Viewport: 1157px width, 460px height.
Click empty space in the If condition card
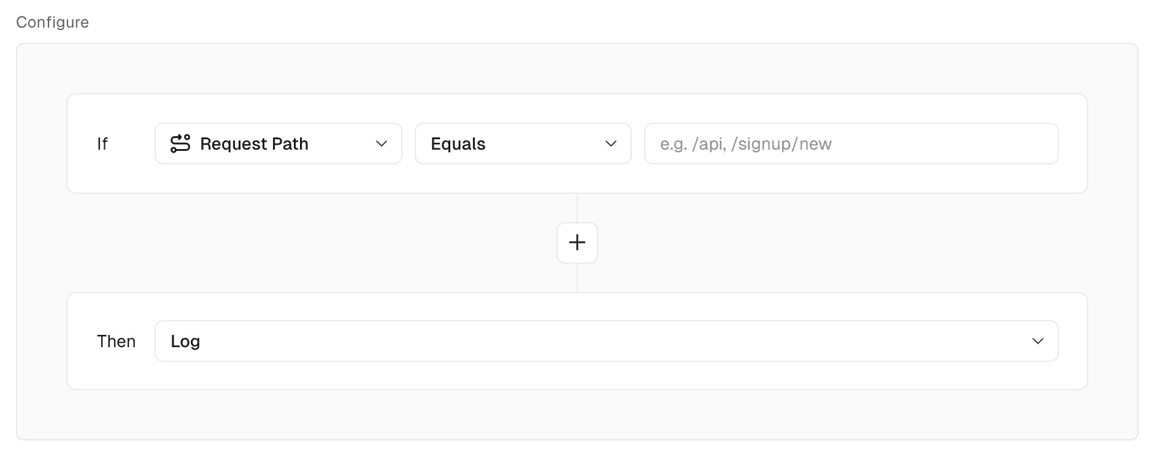coord(577,178)
